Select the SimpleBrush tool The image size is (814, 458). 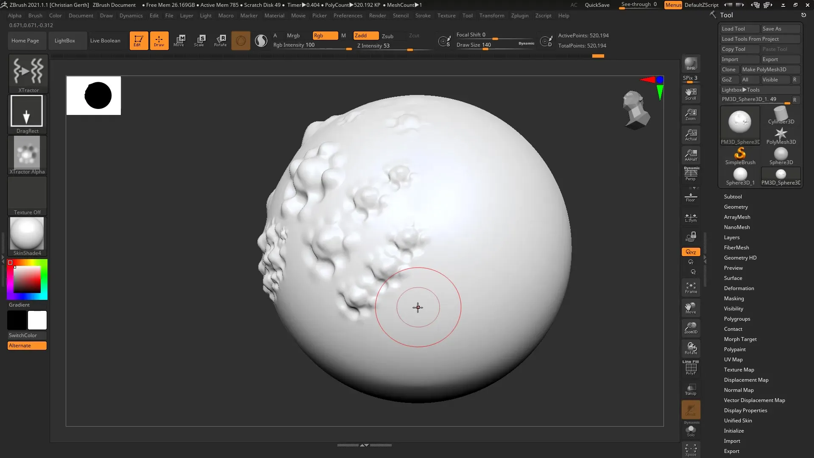[740, 156]
